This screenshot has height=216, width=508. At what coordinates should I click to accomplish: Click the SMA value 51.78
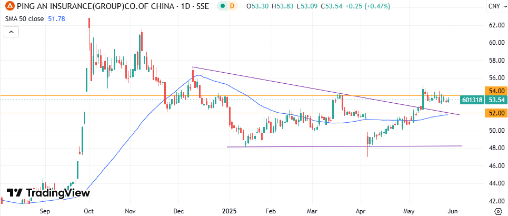[57, 19]
